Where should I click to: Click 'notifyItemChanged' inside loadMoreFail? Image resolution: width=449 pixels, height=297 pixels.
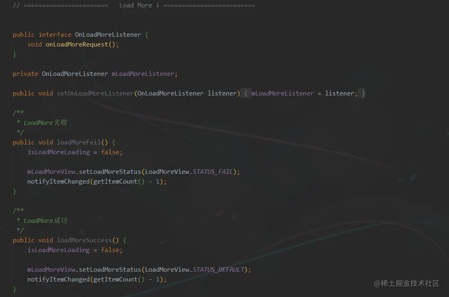(58, 182)
